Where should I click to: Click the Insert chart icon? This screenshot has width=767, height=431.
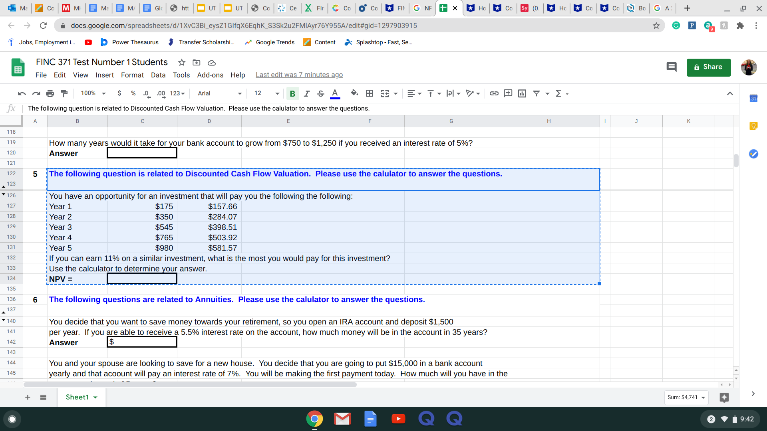click(x=522, y=93)
